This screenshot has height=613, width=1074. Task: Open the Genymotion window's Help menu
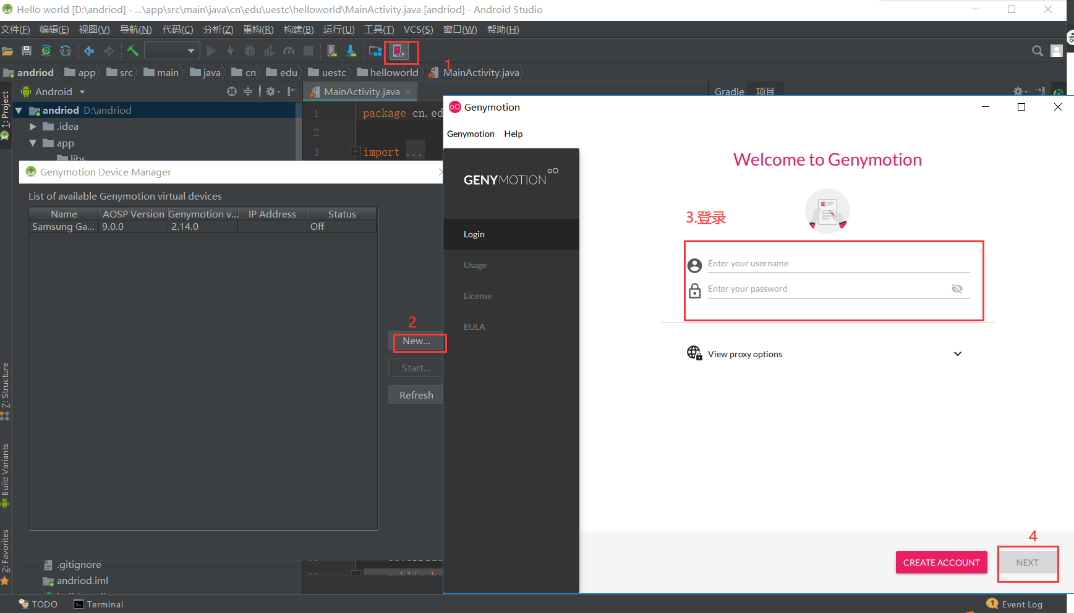coord(513,134)
